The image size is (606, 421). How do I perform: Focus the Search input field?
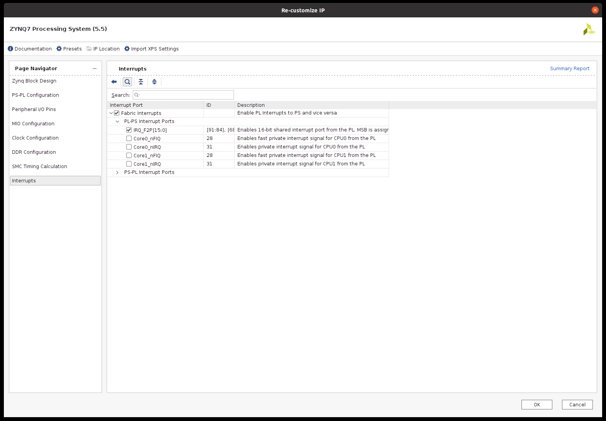click(183, 95)
